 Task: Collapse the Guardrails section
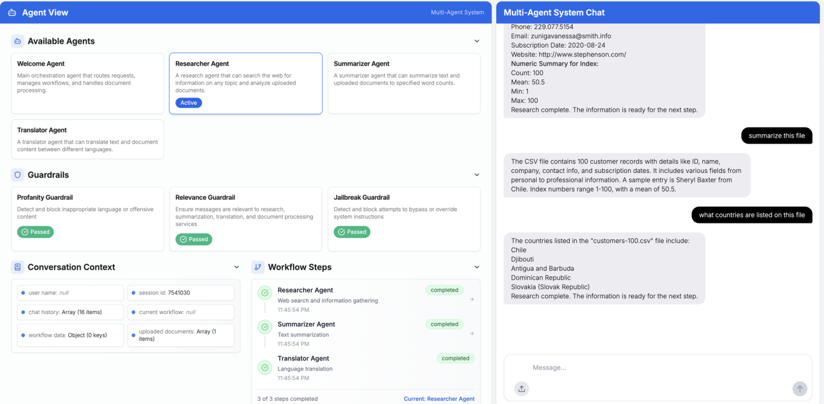[477, 175]
